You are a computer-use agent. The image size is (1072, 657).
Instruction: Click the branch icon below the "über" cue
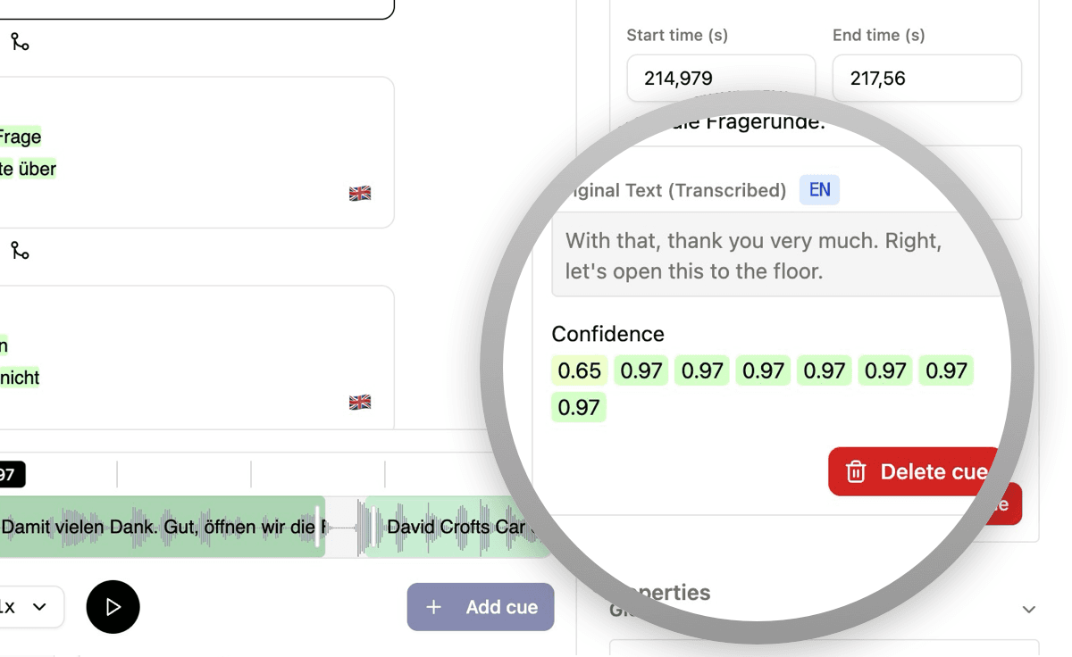coord(20,251)
